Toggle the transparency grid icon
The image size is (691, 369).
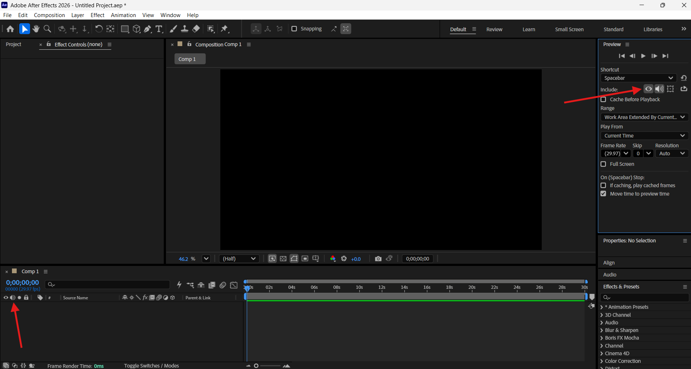[283, 259]
